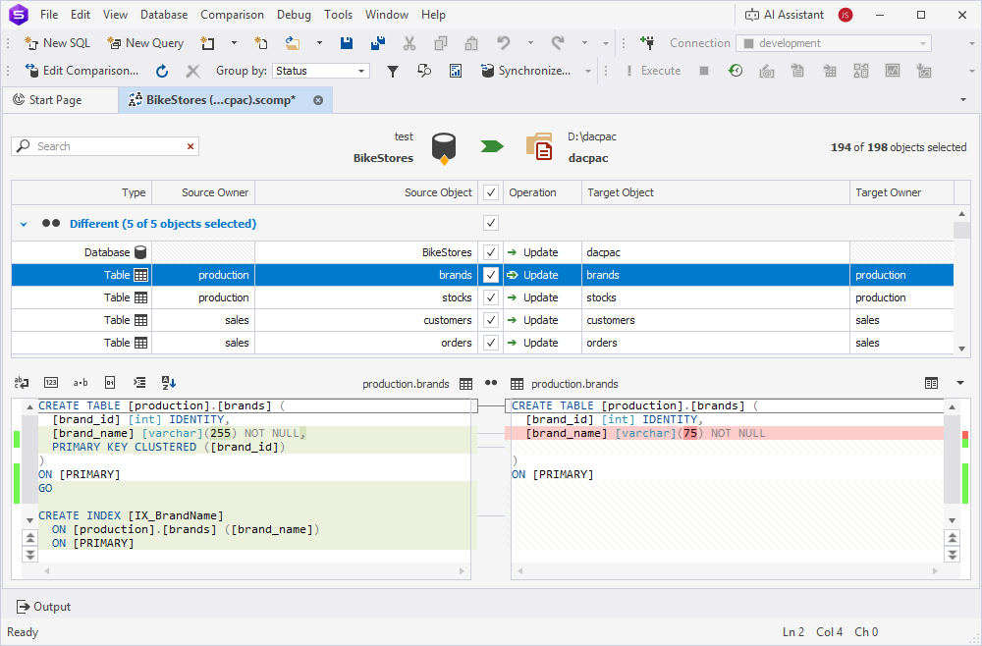Click the Save All toolbar icon

[378, 43]
